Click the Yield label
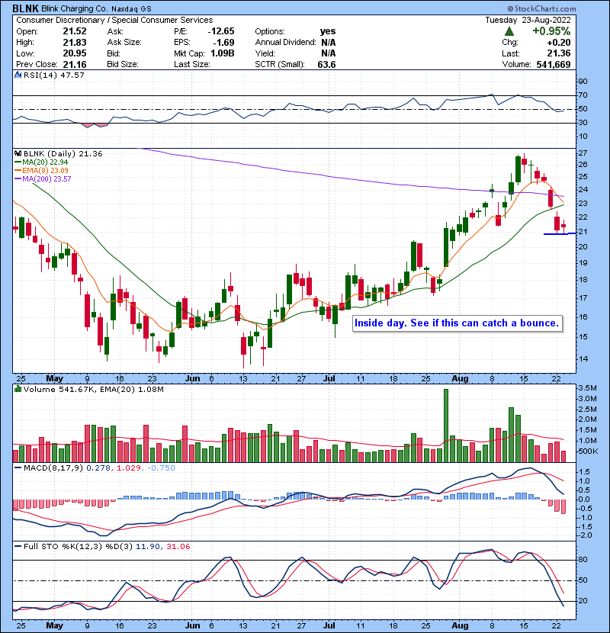 click(x=265, y=53)
